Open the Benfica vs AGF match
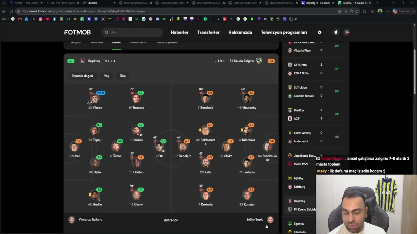The width and height of the screenshot is (417, 234). click(316, 114)
